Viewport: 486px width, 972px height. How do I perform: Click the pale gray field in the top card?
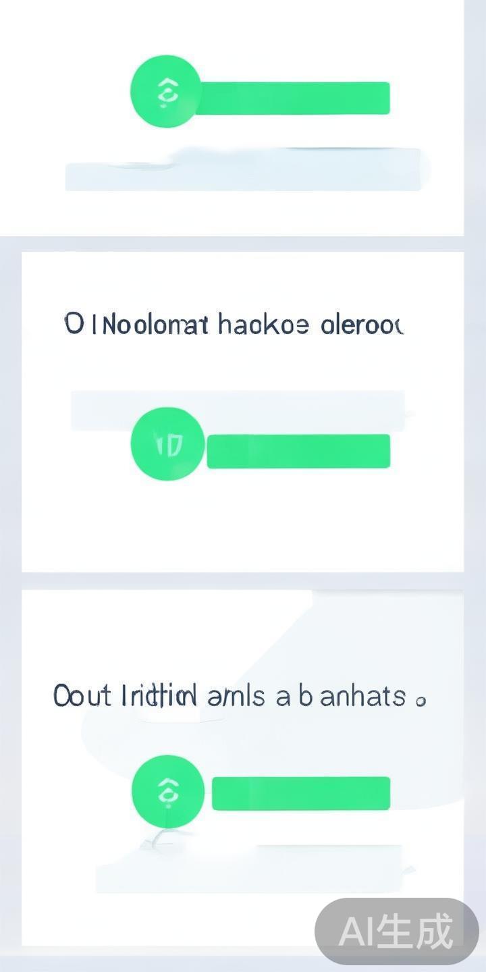click(243, 173)
